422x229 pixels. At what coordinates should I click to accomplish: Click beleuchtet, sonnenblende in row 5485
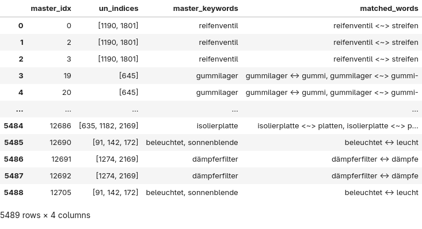pyautogui.click(x=192, y=143)
